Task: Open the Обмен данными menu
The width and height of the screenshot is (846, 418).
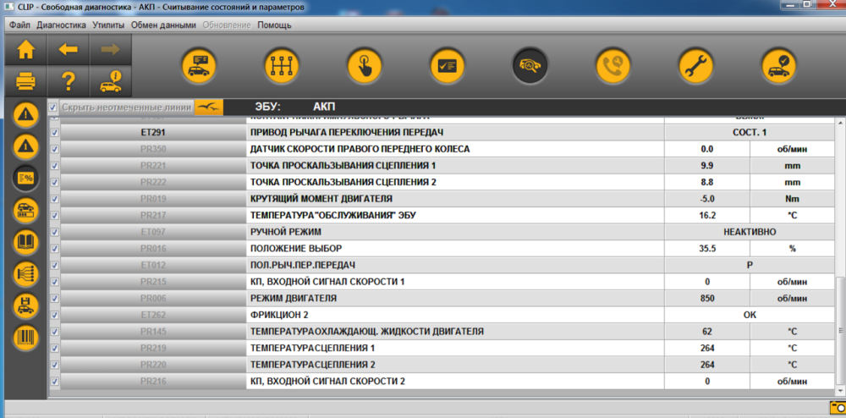Action: 163,25
